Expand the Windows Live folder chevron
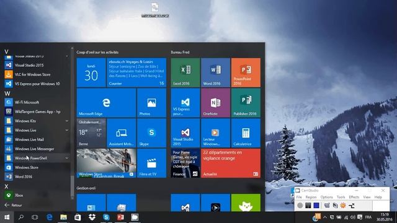Viewport: 397px width, 223px height. pos(67,130)
